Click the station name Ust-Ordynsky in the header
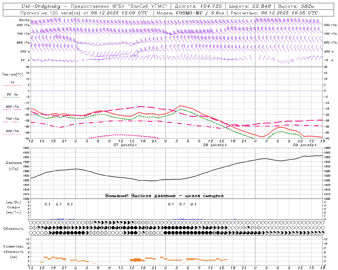This screenshot has height=270, width=338. 41,6
